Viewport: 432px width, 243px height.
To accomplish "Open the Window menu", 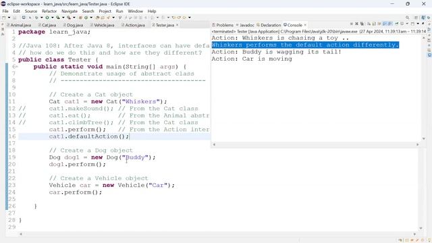I will pos(135,11).
